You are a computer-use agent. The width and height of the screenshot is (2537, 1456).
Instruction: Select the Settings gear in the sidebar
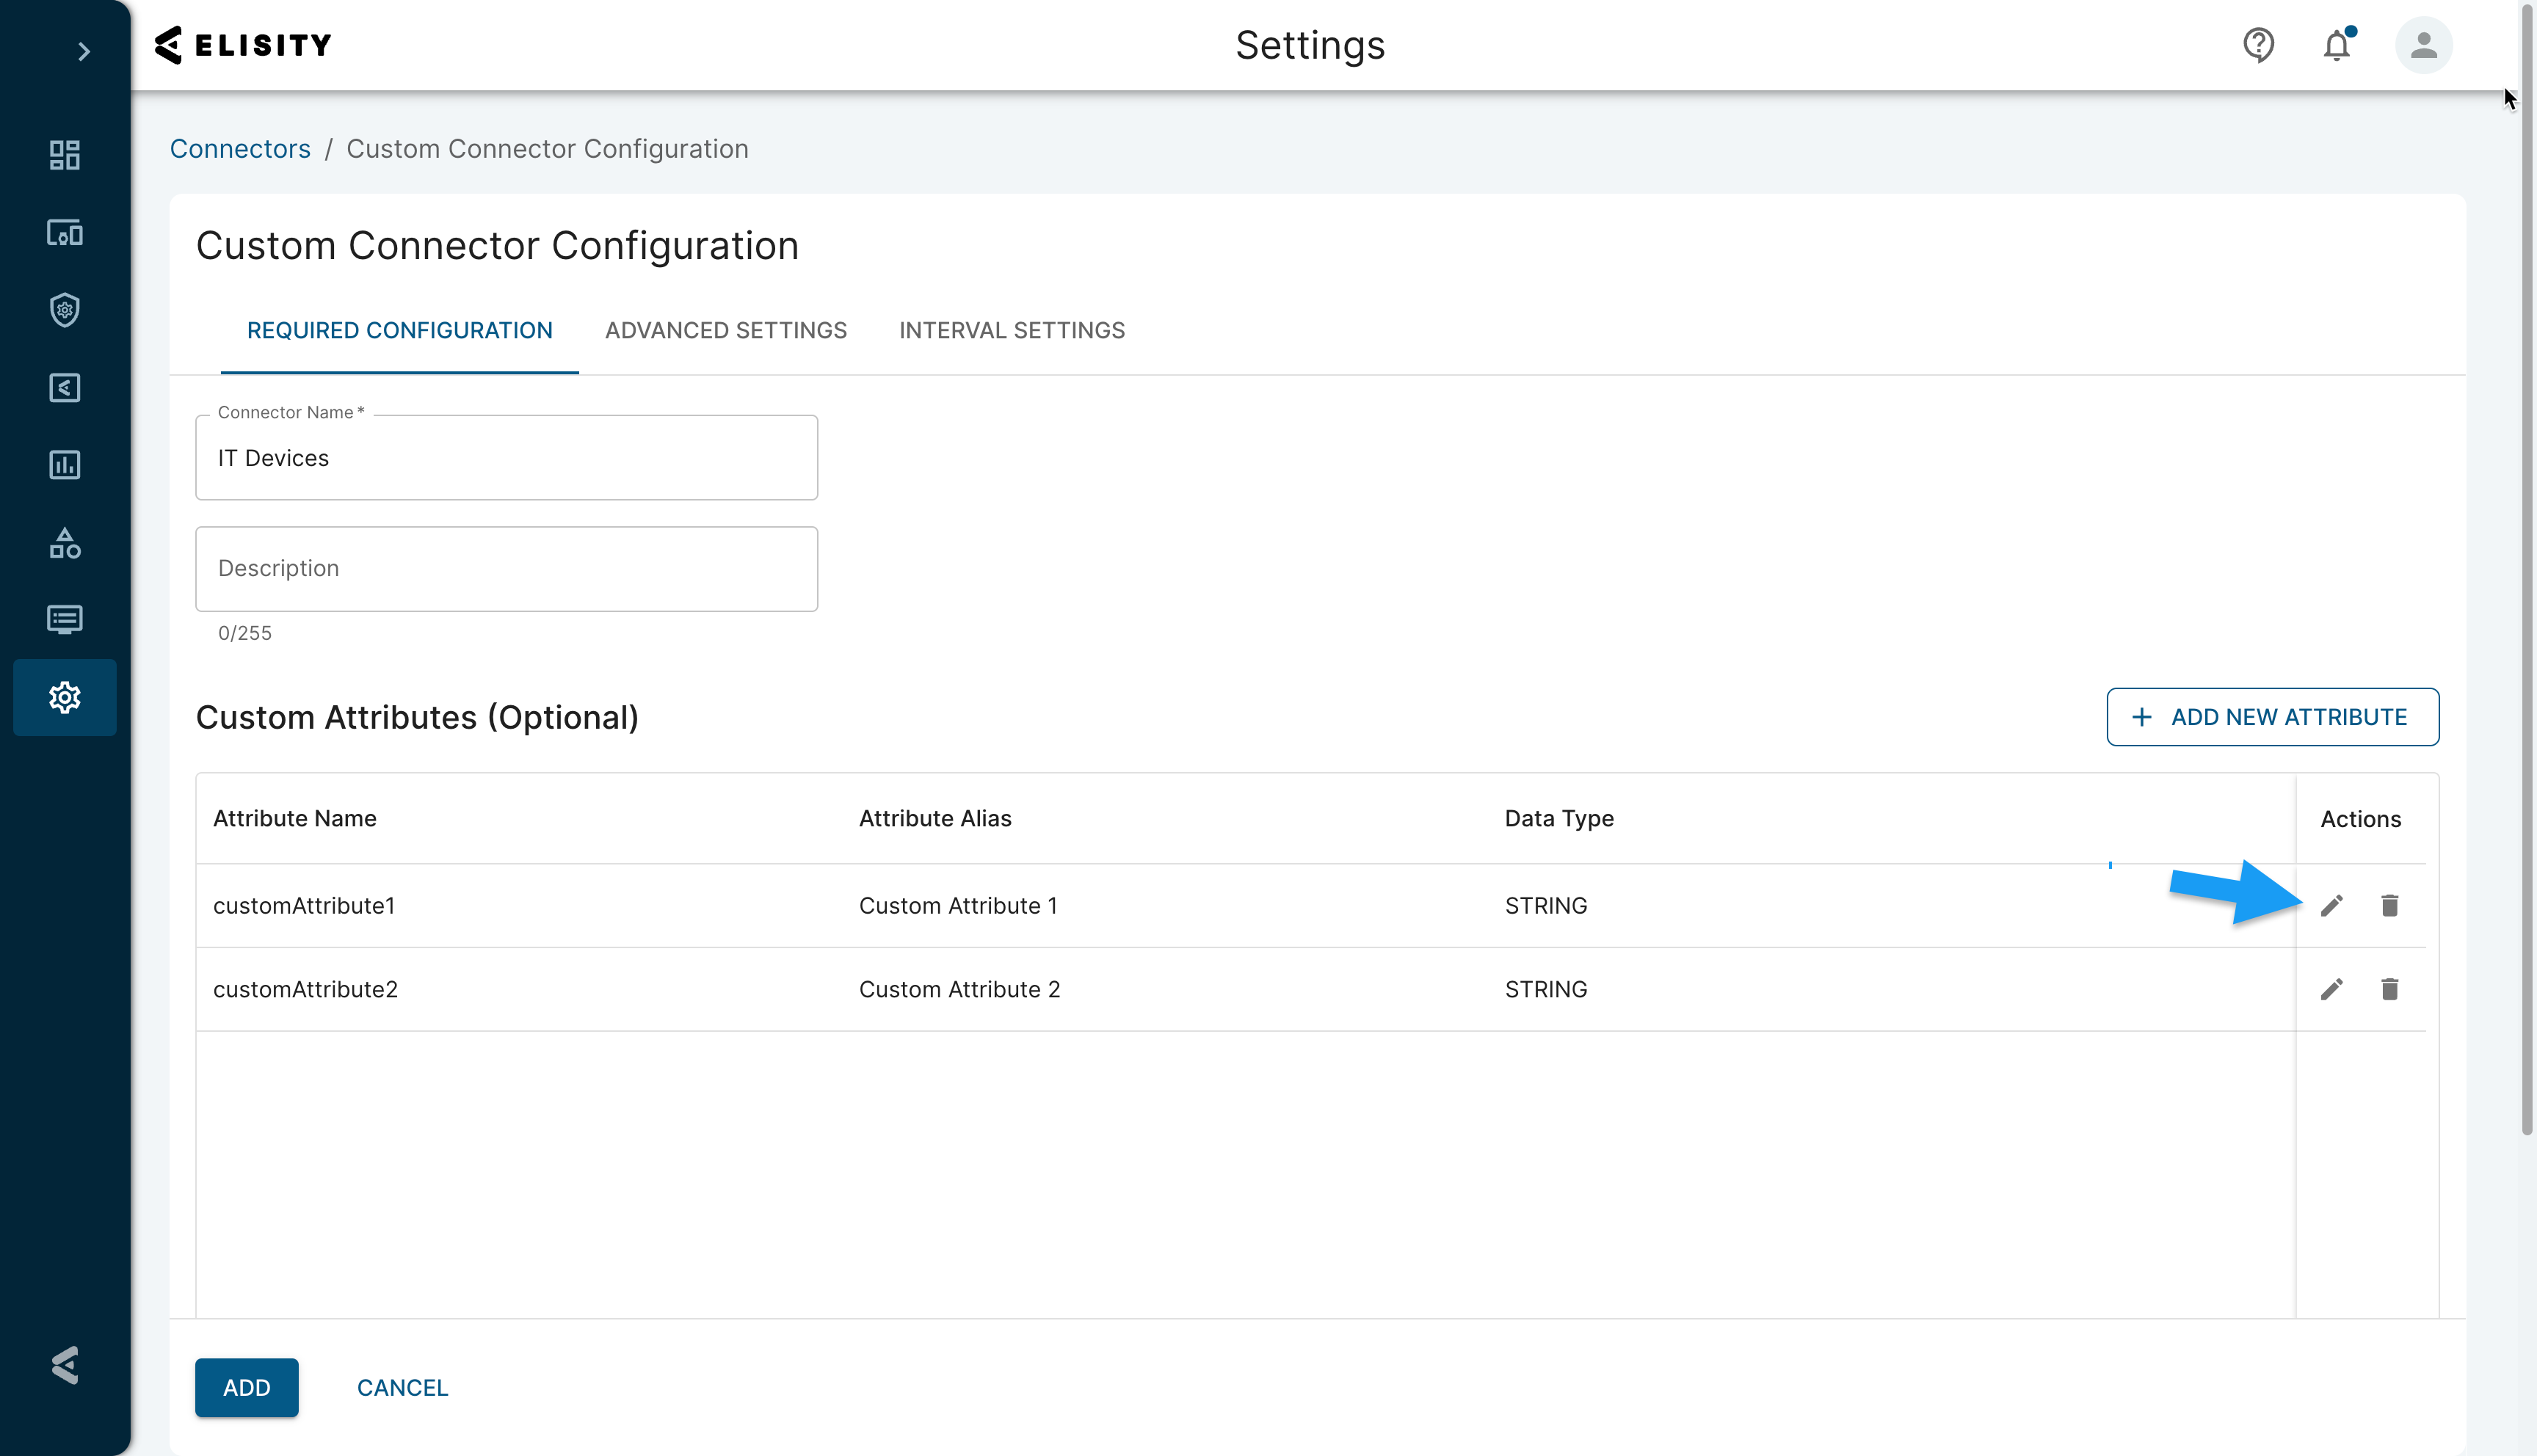(65, 697)
